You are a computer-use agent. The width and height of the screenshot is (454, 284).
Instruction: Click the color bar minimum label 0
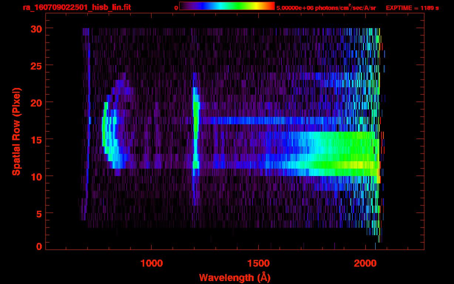point(176,7)
